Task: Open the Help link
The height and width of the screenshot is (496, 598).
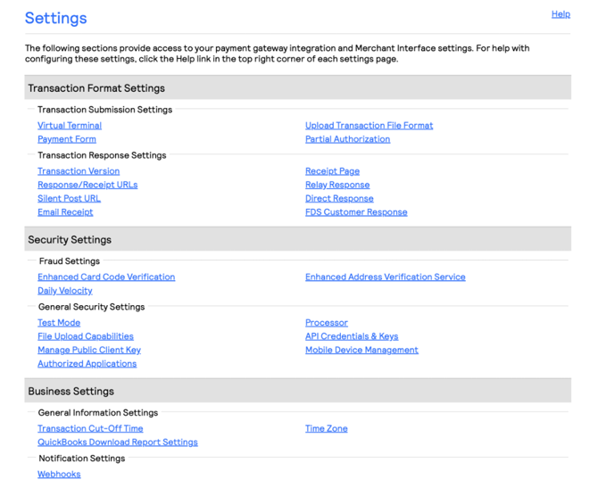Action: 561,14
